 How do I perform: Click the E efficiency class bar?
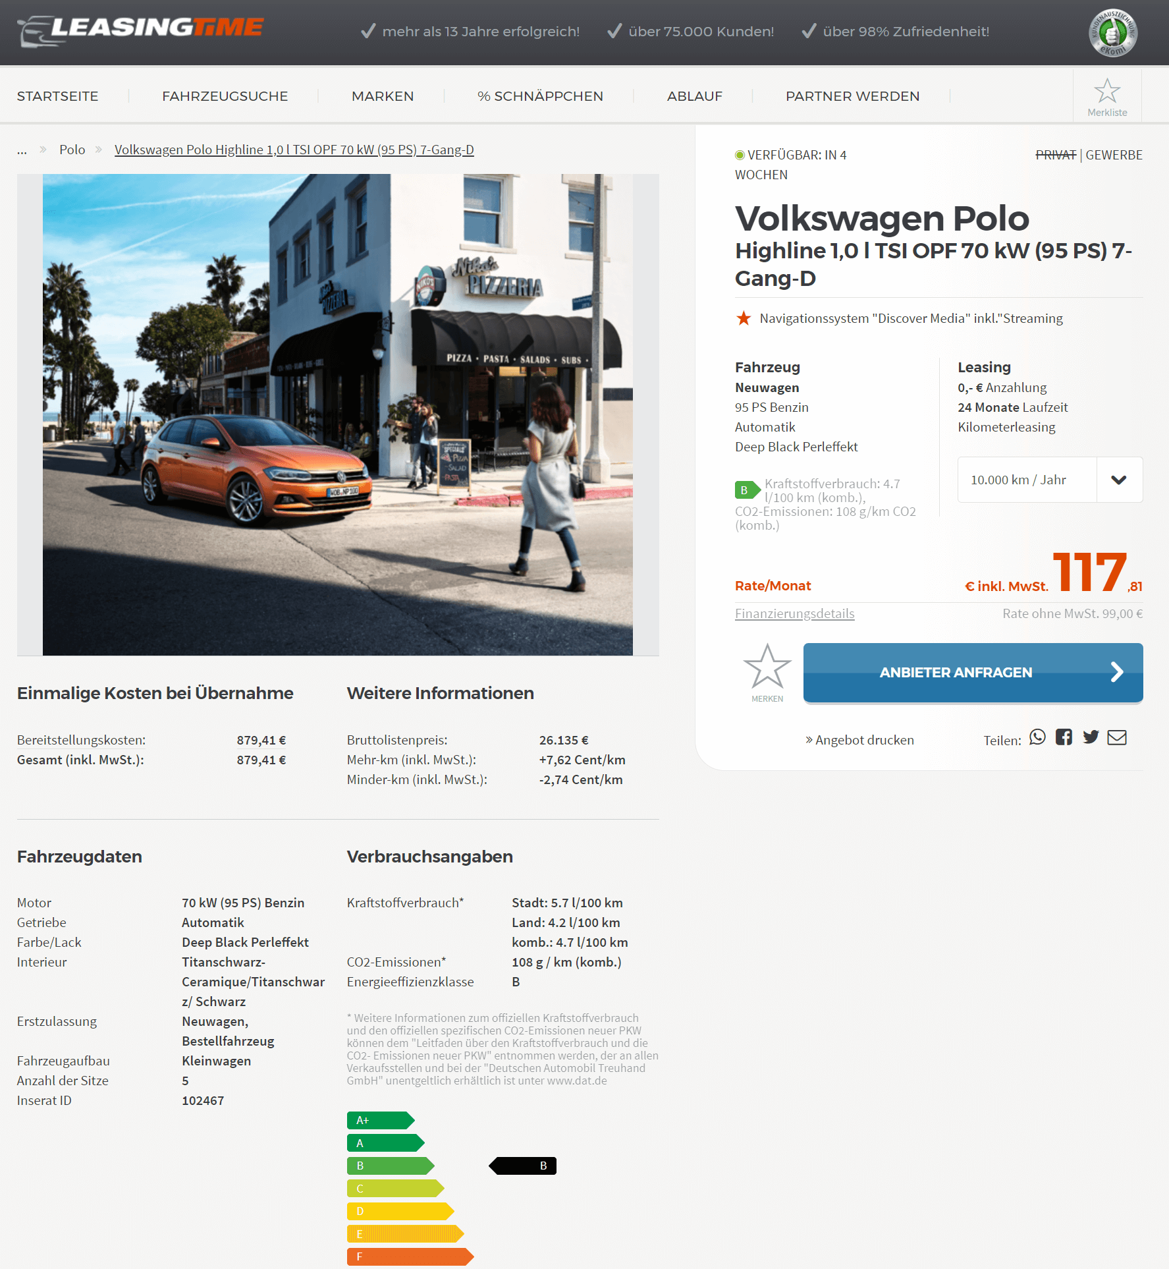[x=406, y=1233]
